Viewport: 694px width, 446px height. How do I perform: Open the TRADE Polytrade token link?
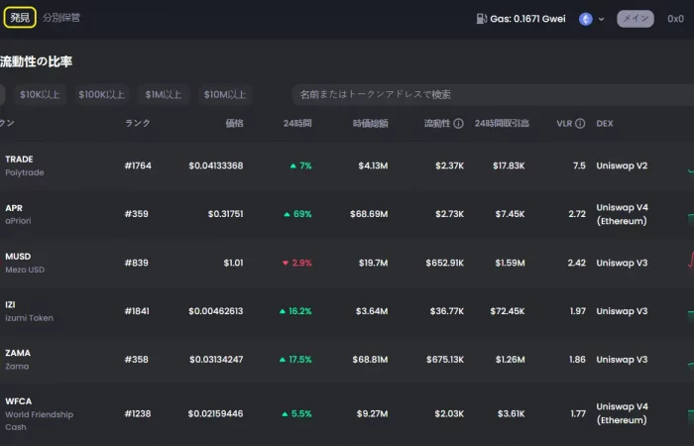tap(25, 166)
